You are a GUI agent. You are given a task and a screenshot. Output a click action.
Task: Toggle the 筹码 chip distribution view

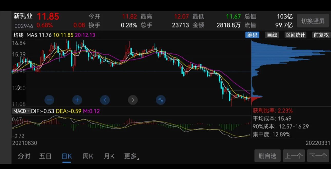click(x=252, y=35)
